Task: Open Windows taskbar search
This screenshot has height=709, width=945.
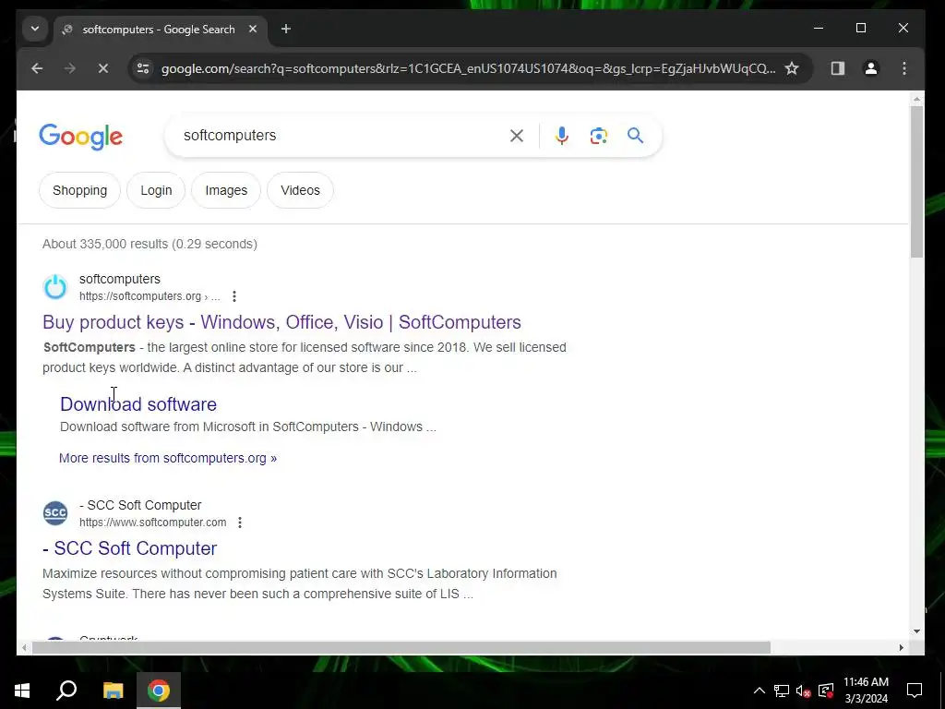Action: [x=66, y=691]
